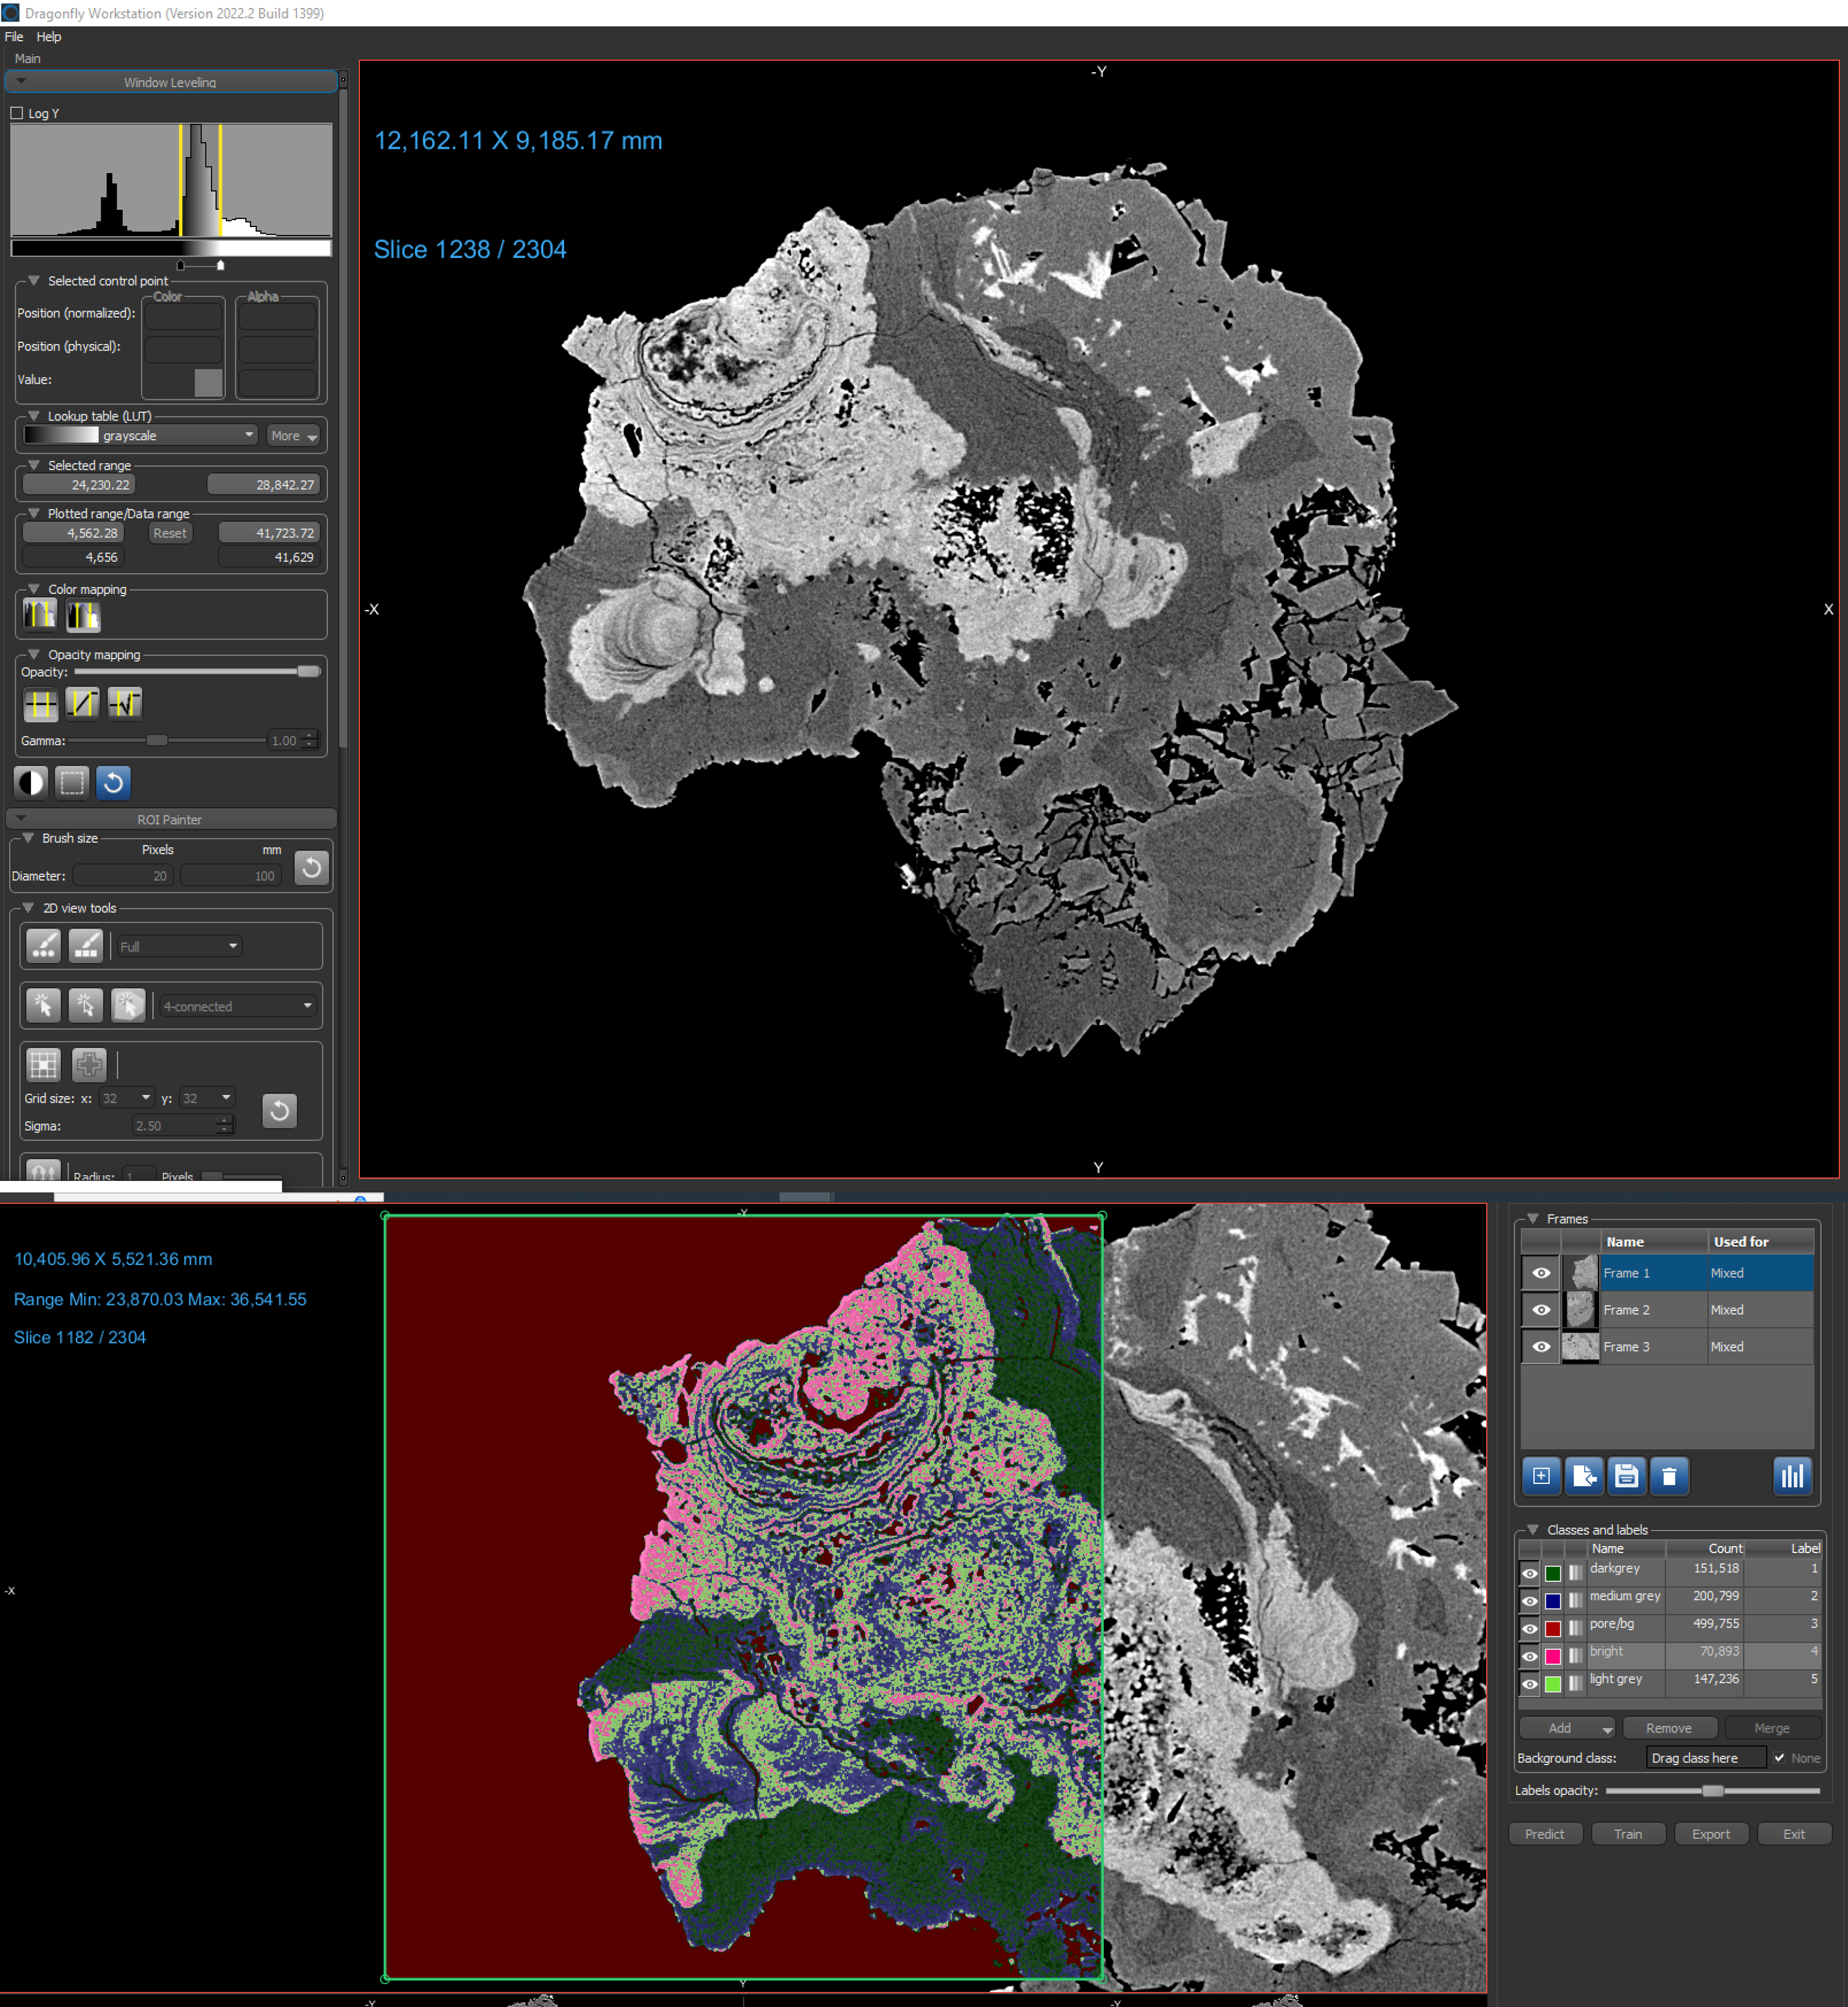Open the More LUT dropdown

coord(293,435)
